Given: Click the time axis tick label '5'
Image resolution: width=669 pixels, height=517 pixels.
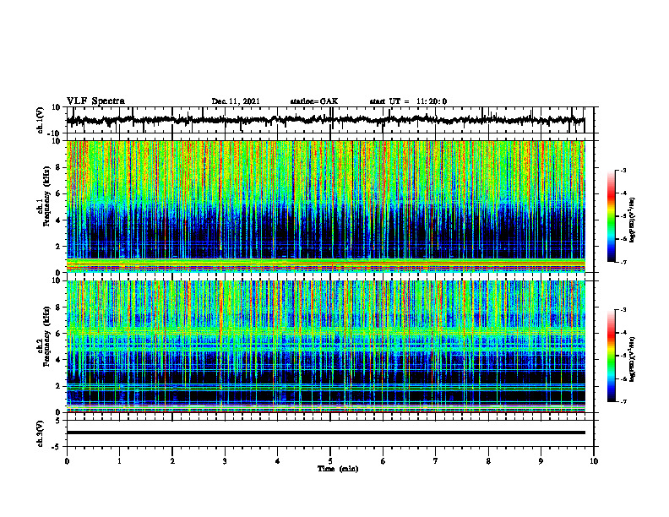Looking at the screenshot, I should (330, 461).
